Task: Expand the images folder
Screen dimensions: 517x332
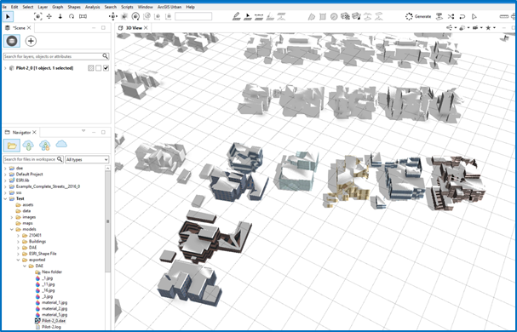Action: click(12, 217)
